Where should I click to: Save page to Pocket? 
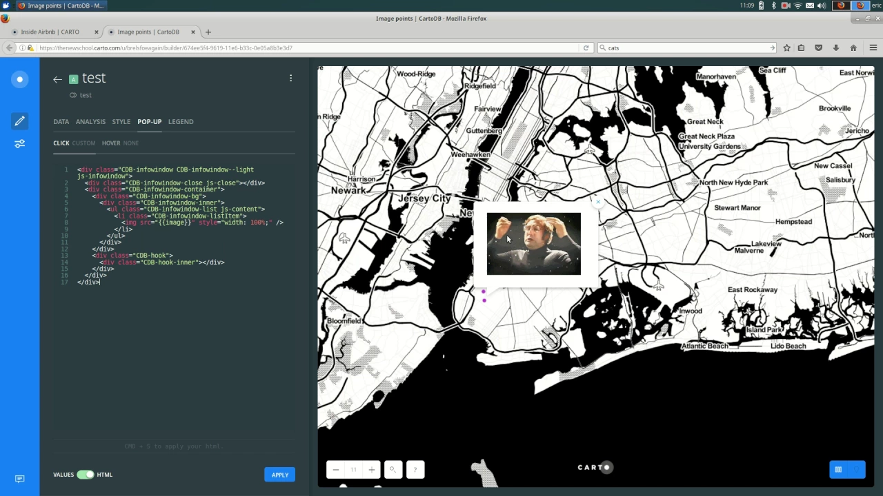coord(819,48)
